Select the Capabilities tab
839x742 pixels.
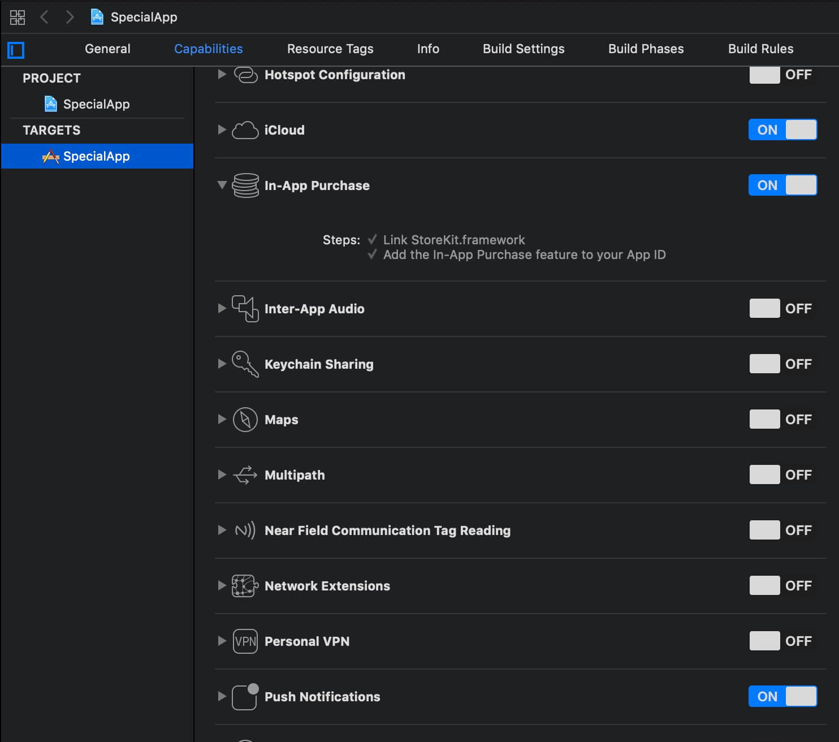(209, 49)
